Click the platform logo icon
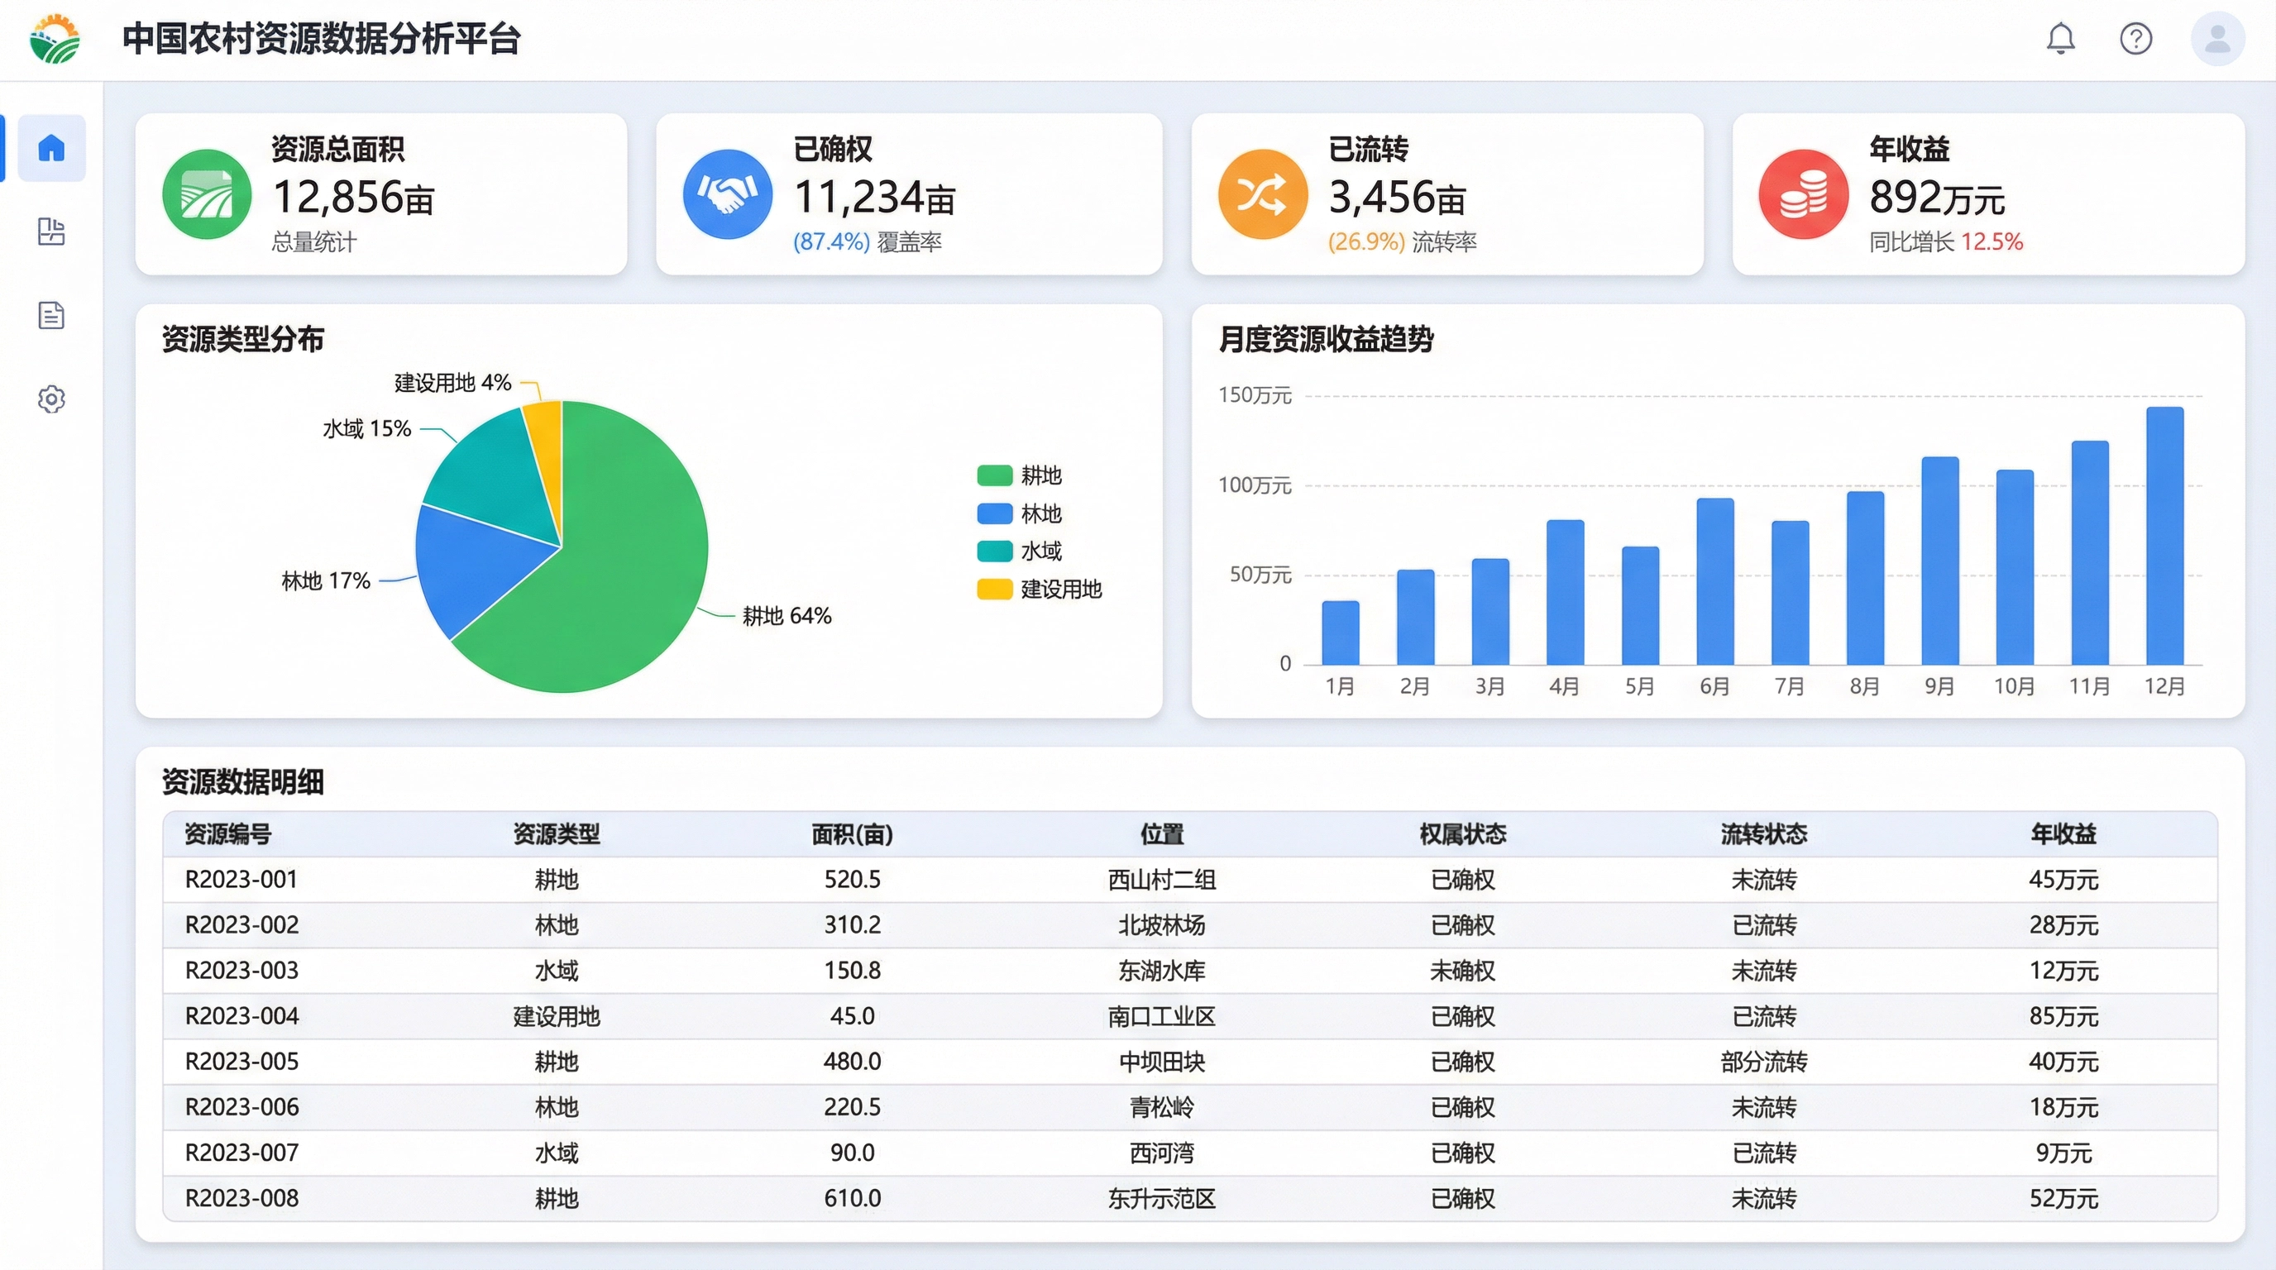Viewport: 2276px width, 1270px height. click(55, 39)
